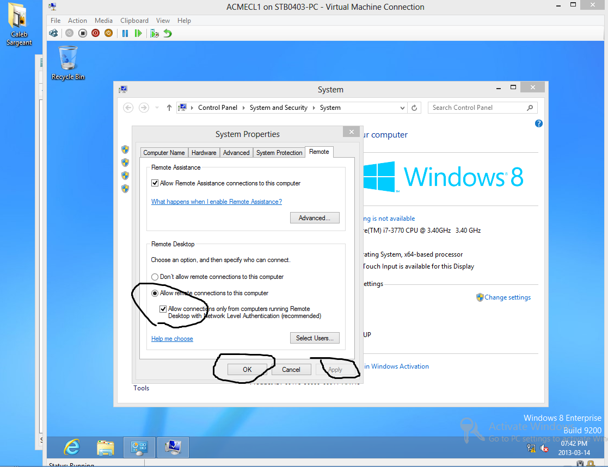Screen dimensions: 608x467
Task: Select Don't allow remote connections radio
Action: tap(155, 277)
